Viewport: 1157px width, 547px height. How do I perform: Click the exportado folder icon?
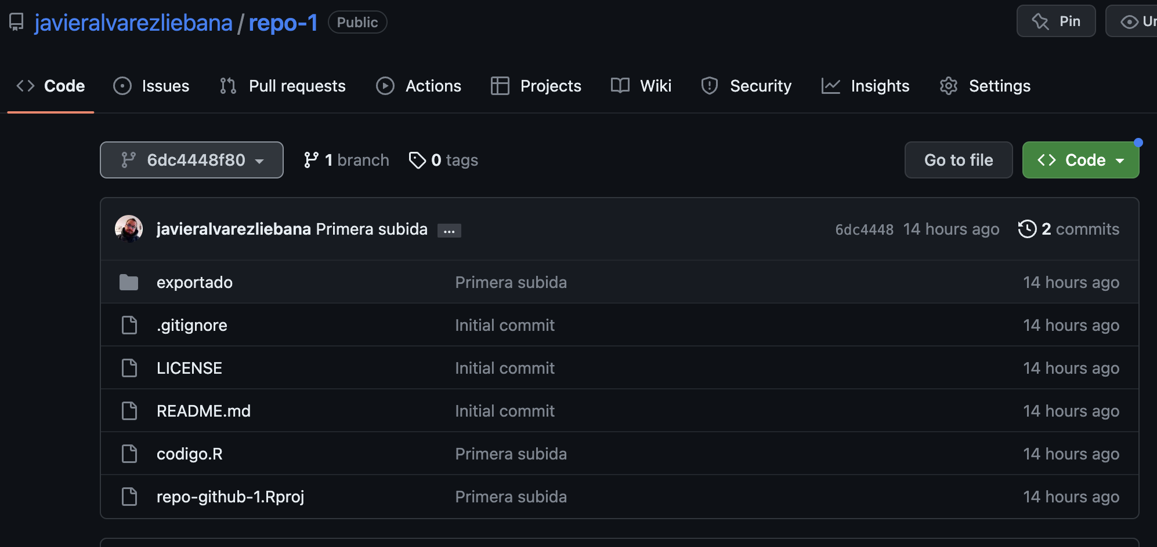[129, 282]
